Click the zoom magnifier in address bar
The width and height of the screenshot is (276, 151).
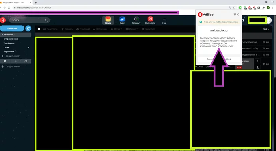click(x=229, y=7)
